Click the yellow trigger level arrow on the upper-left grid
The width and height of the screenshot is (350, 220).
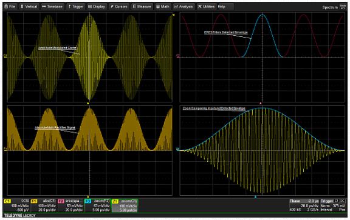(173, 15)
